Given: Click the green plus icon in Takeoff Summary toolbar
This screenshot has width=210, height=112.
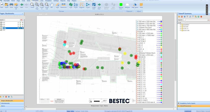Looking at the screenshot, I should 199,17.
